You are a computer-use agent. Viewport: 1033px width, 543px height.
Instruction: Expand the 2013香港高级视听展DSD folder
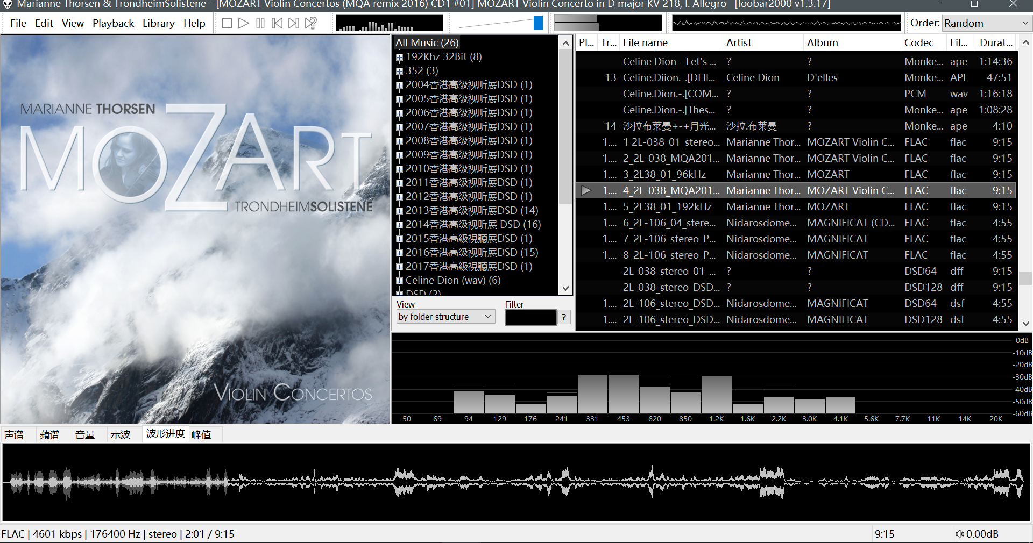point(399,211)
